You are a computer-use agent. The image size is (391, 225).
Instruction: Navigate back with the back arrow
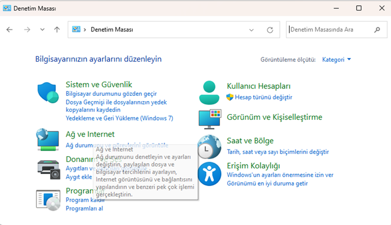pos(10,29)
